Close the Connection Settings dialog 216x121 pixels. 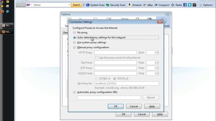click(x=160, y=22)
